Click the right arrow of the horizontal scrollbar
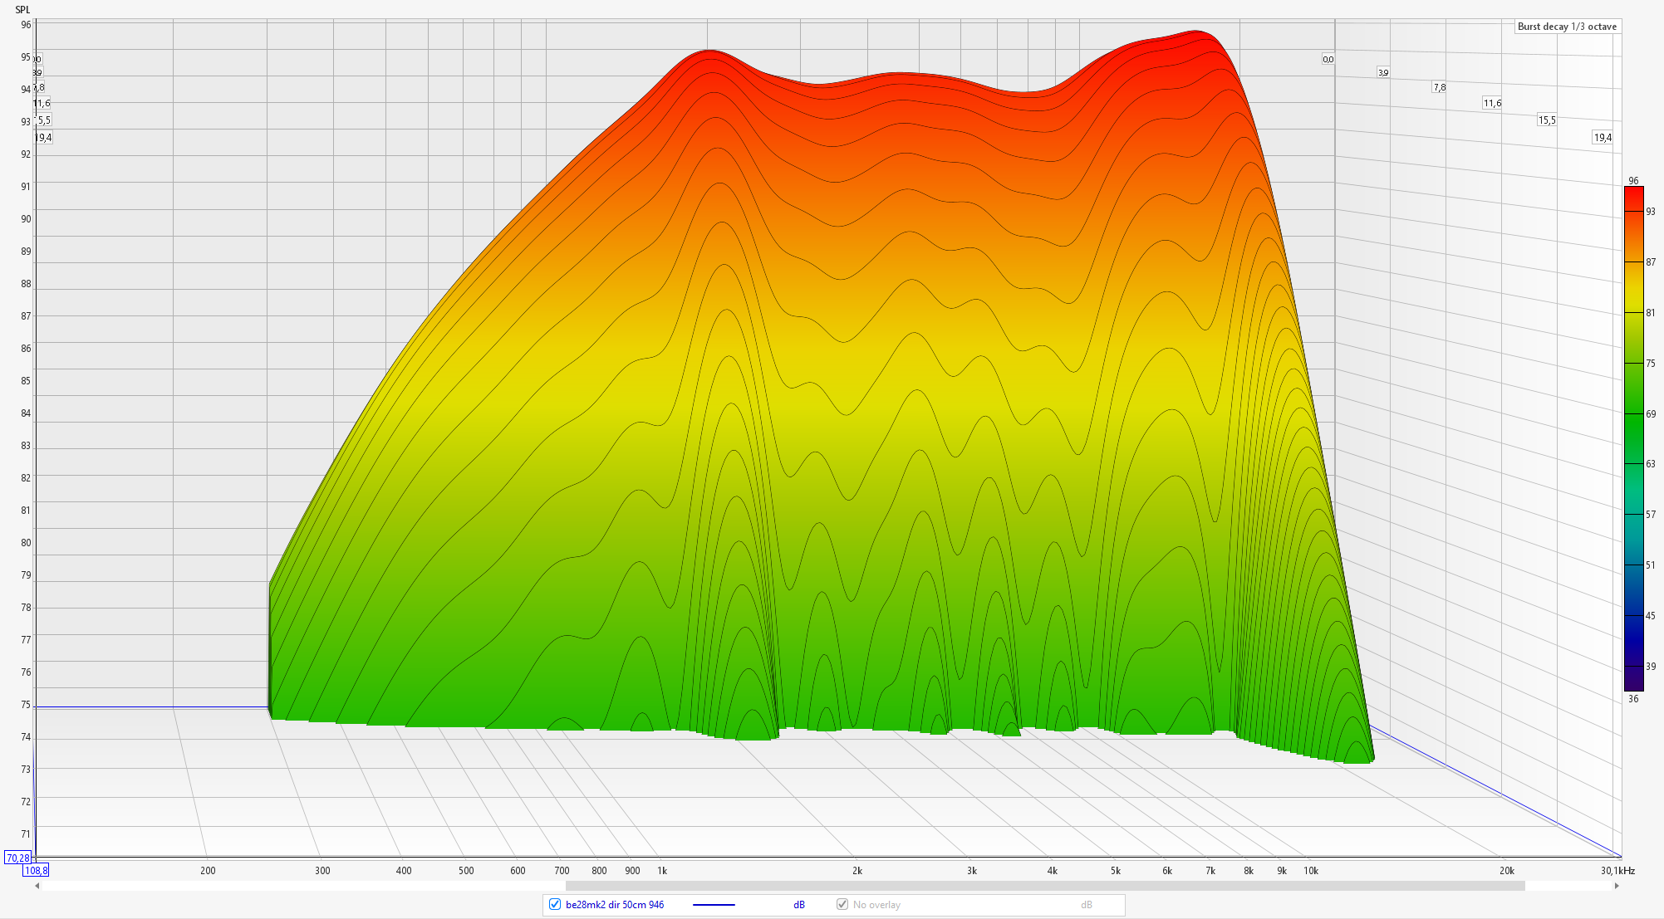Screen dimensions: 1664x919 [1617, 886]
